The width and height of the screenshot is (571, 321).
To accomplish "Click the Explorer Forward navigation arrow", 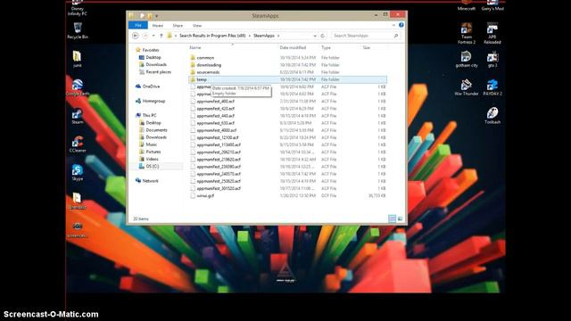I will pyautogui.click(x=145, y=36).
